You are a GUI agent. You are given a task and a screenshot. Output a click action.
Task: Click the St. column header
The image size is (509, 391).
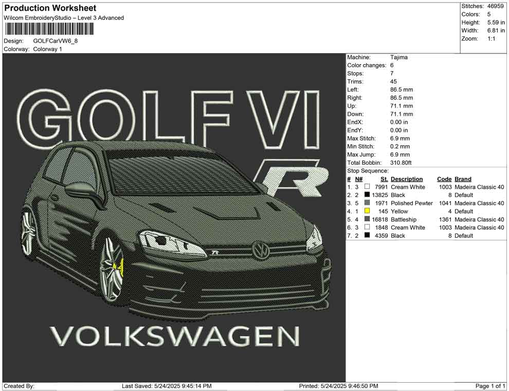coord(384,179)
